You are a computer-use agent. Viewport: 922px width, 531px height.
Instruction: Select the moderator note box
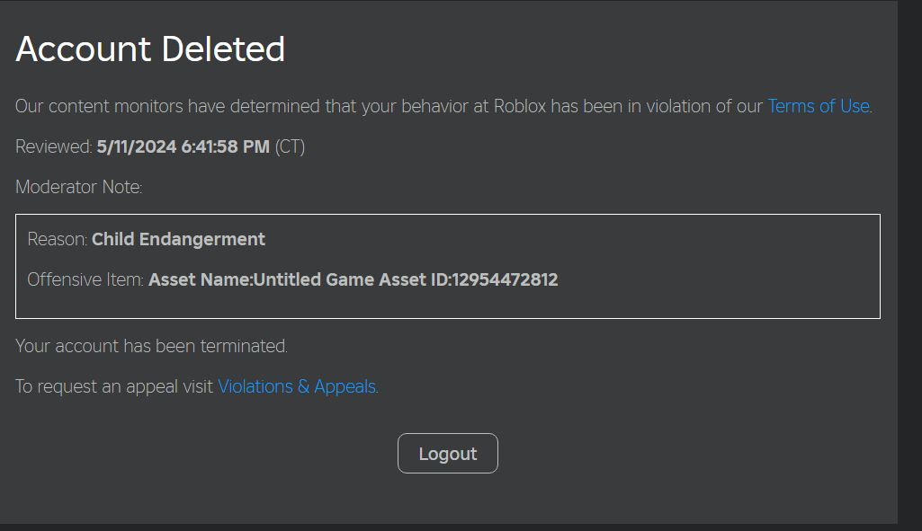(447, 267)
